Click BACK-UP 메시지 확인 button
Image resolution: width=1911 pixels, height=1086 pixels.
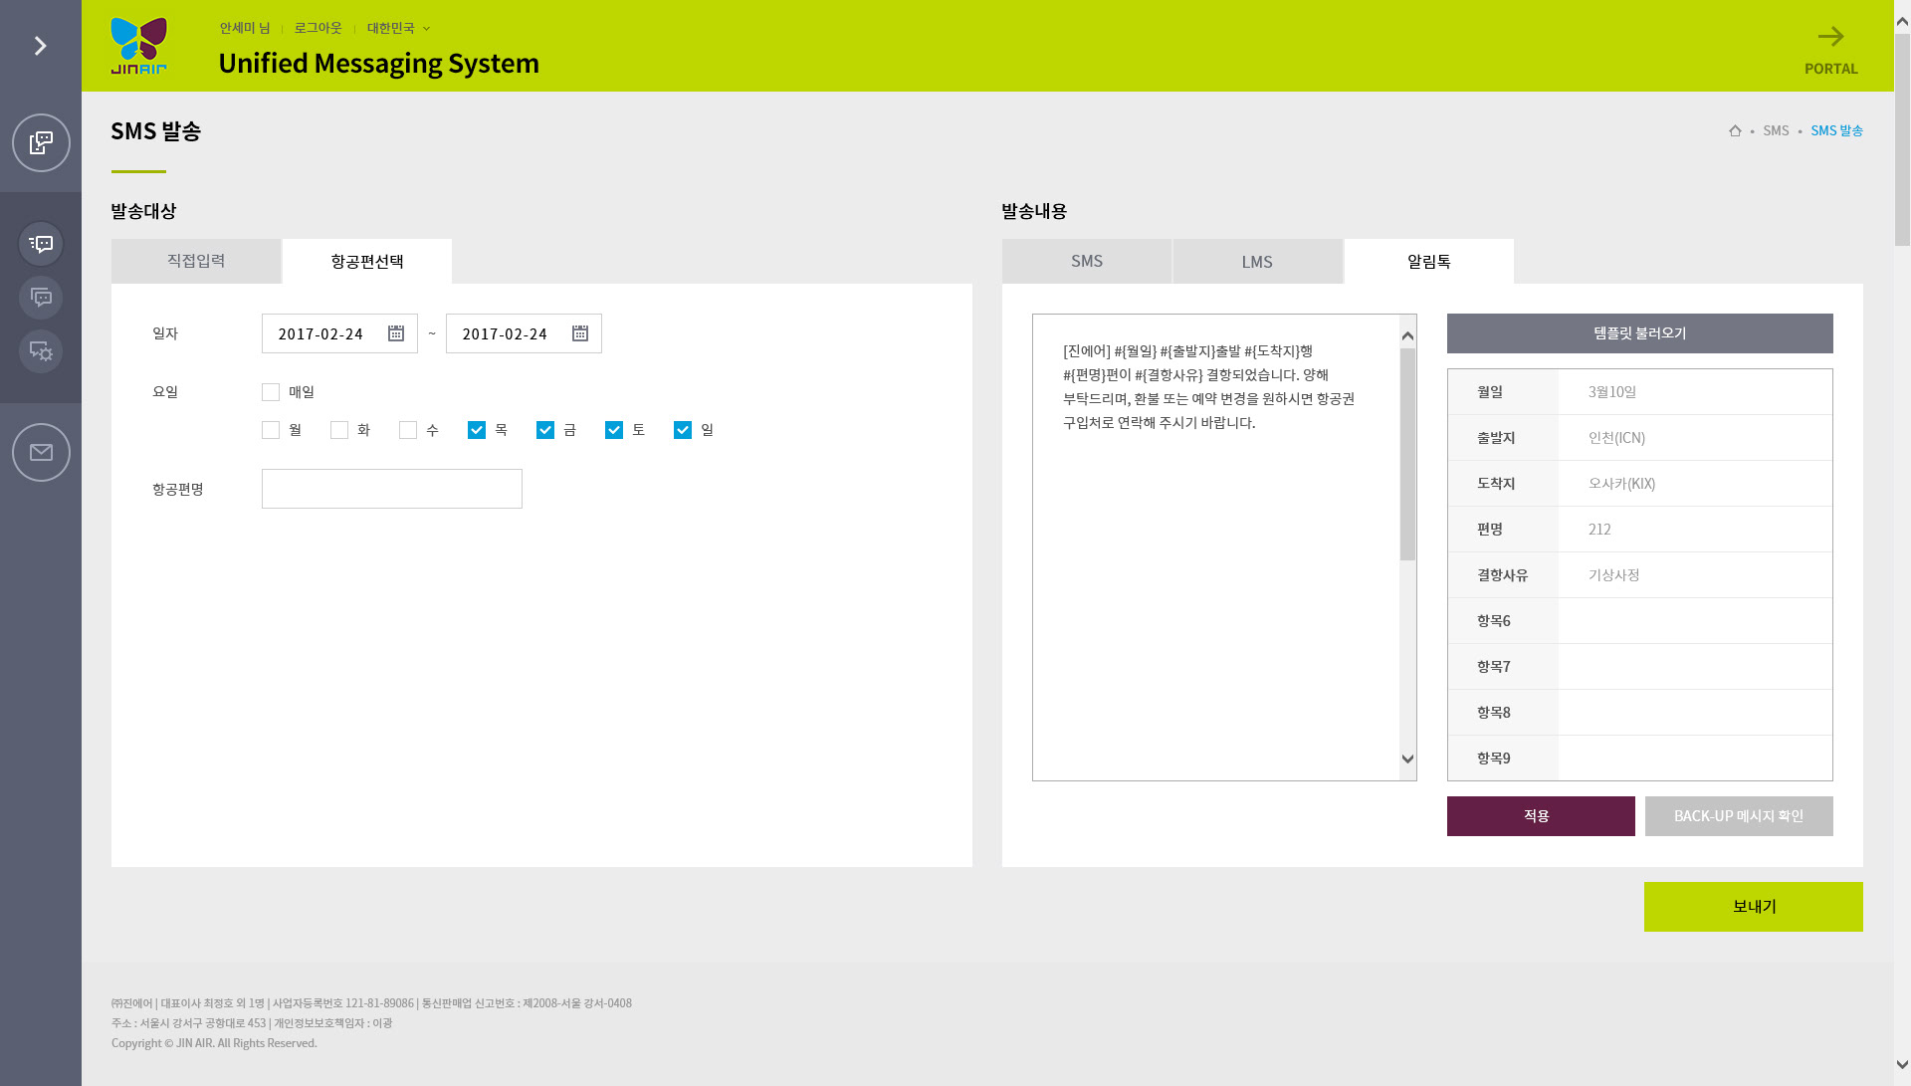1739,816
